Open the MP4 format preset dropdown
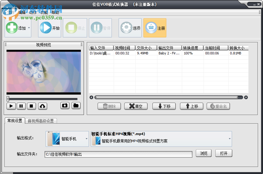The height and width of the screenshot is (174, 263). pos(161,139)
